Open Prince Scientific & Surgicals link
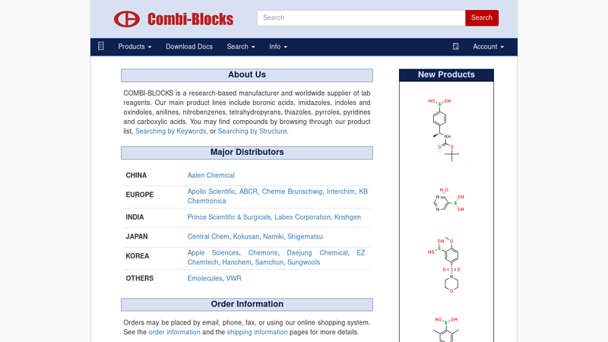The width and height of the screenshot is (608, 342). 229,217
